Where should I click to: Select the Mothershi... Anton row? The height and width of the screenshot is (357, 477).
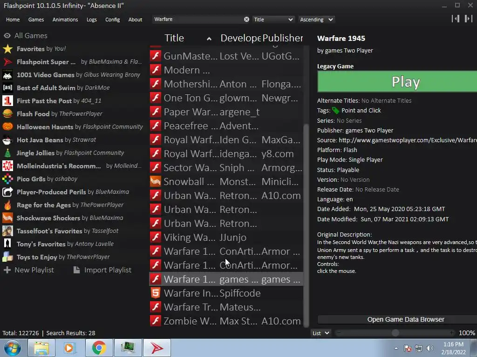(226, 84)
